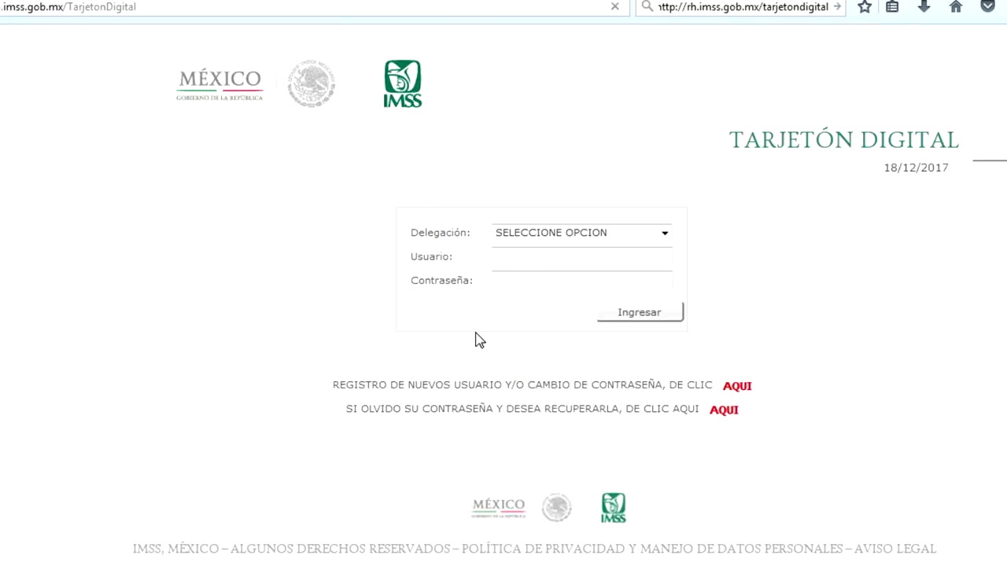1007x566 pixels.
Task: Expand the Delegación dropdown
Action: (x=581, y=233)
